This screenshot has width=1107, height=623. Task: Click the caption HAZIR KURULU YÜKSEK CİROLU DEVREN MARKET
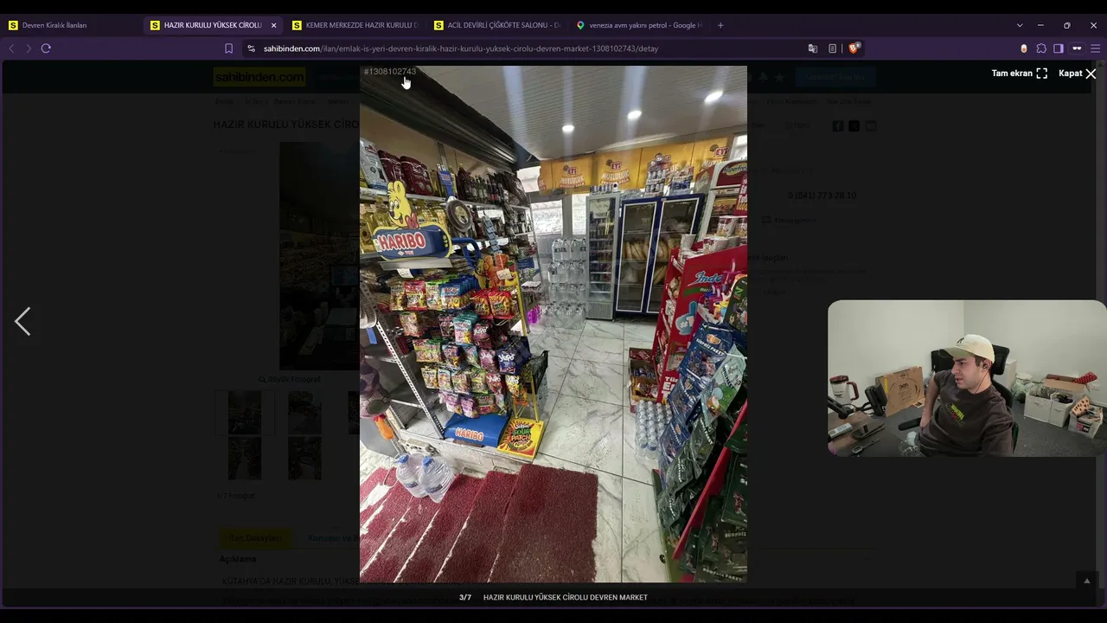click(566, 598)
